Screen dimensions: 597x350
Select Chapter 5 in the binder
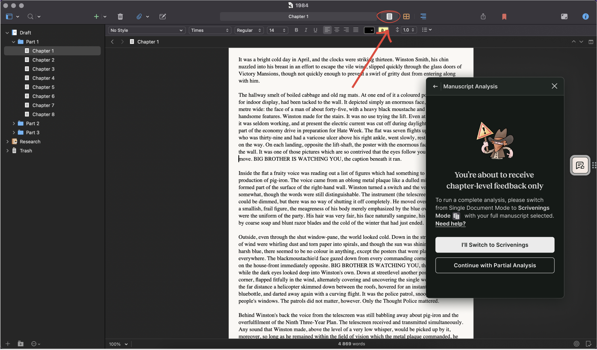52,87
